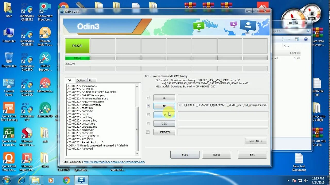The image size is (330, 185).
Task: Click the green PASS! status box
Action: [x=77, y=46]
